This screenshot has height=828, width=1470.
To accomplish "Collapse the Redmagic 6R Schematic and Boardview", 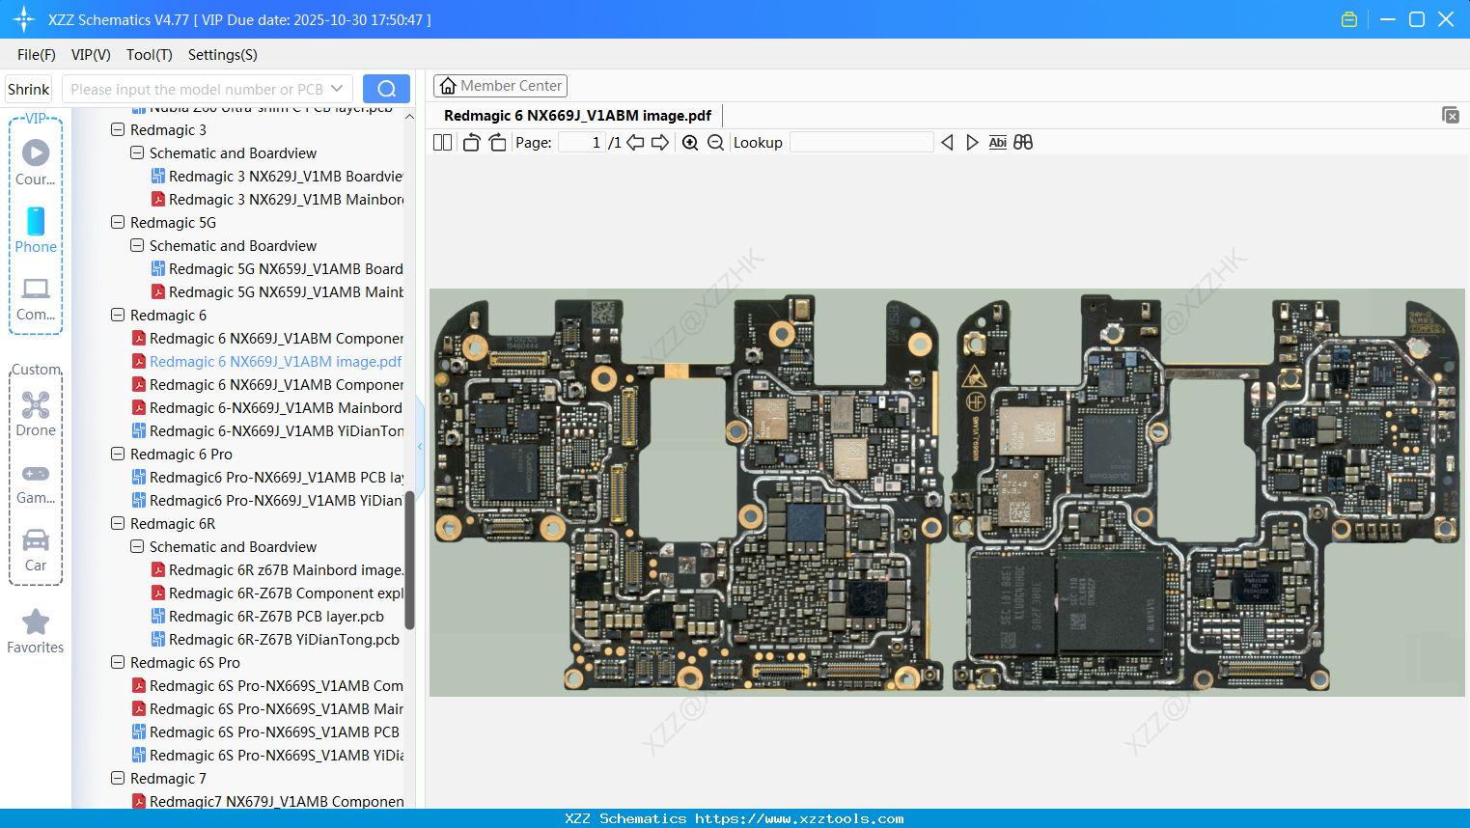I will (136, 546).
